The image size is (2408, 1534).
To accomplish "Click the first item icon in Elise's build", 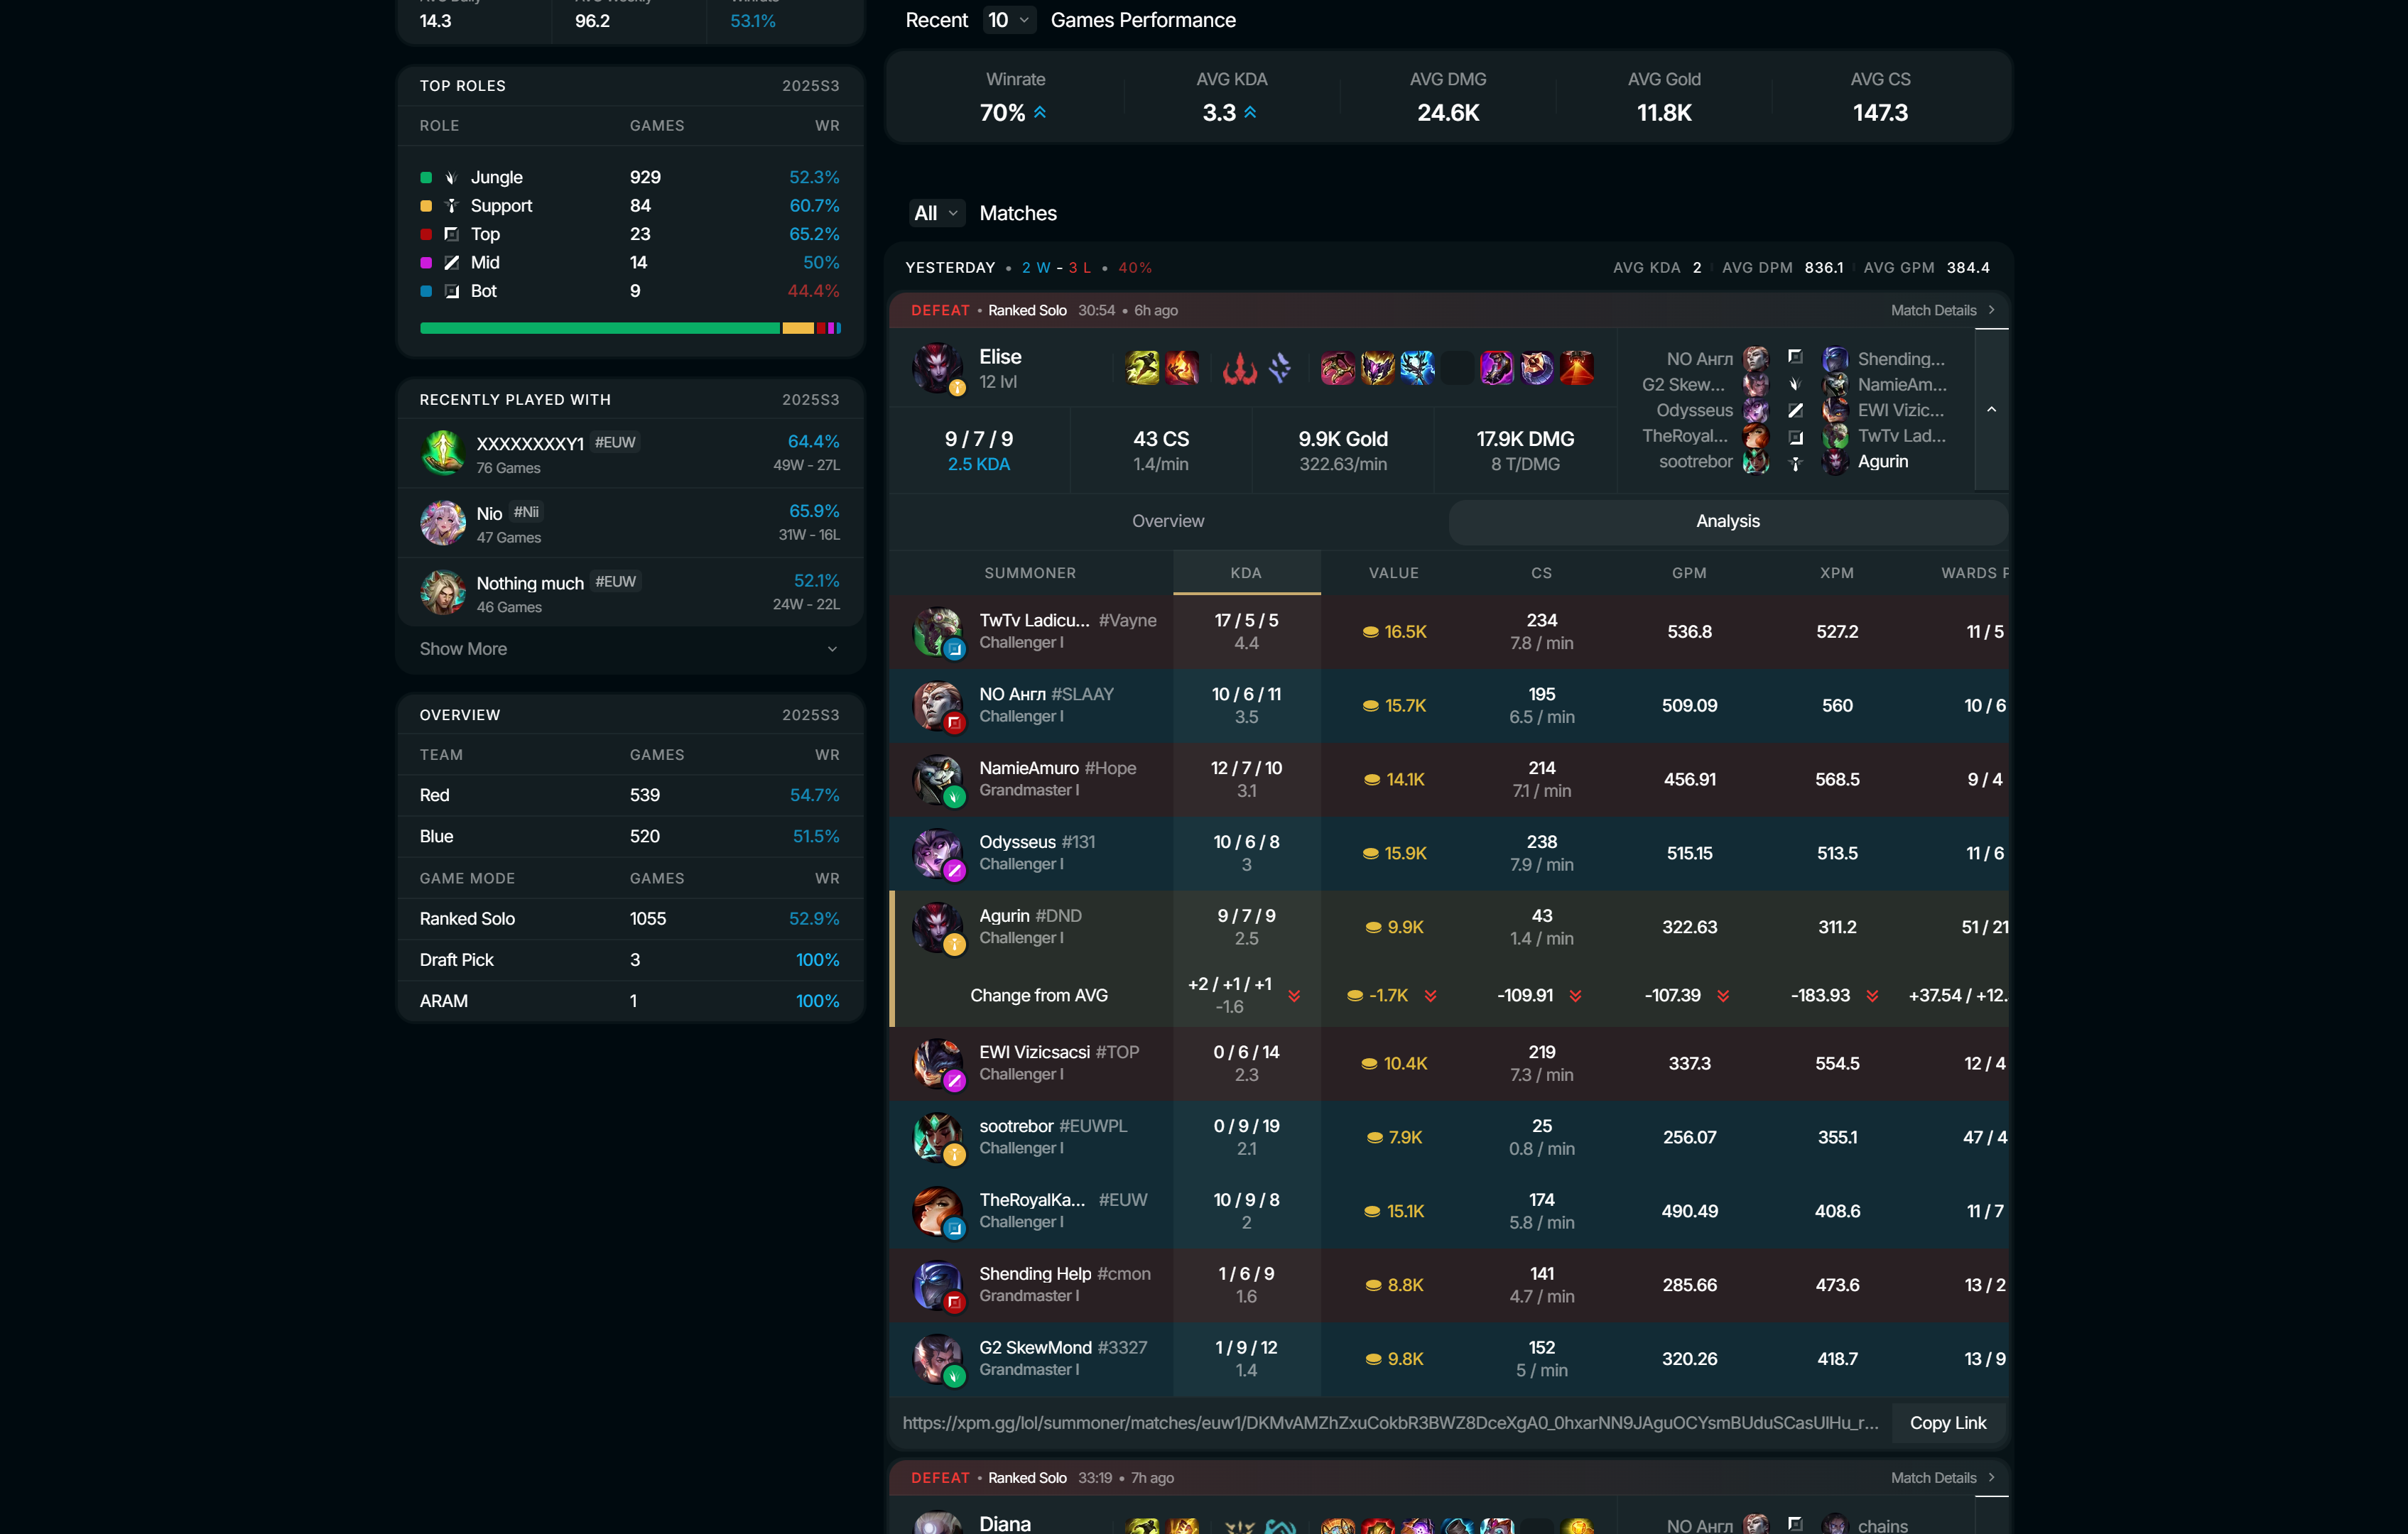I will (x=1338, y=368).
